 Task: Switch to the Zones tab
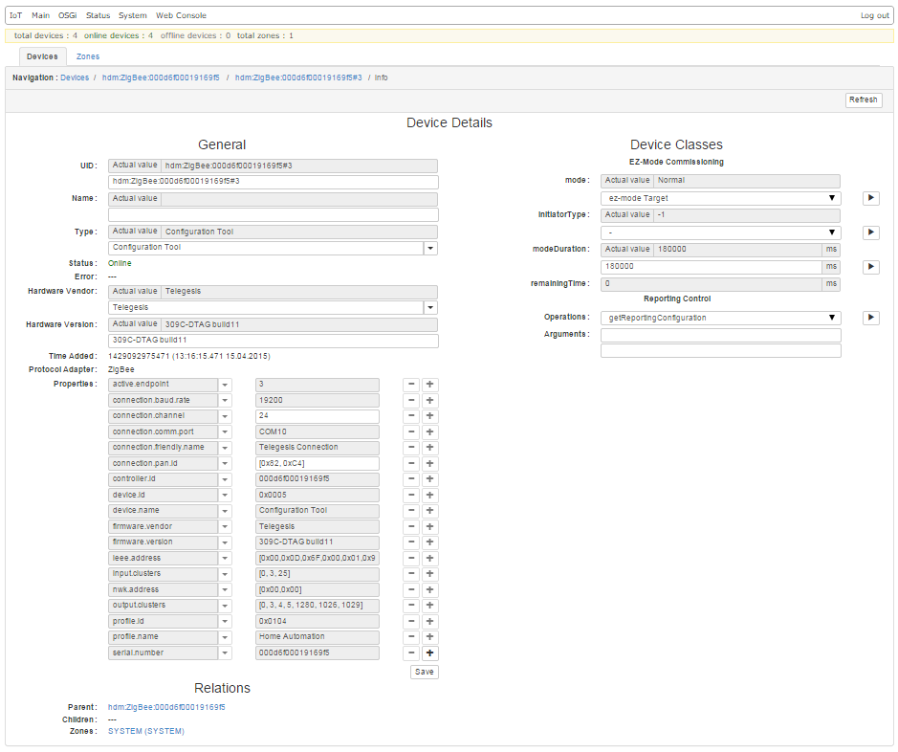(88, 56)
